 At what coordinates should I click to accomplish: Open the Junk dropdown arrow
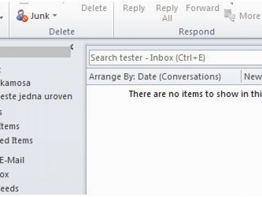point(54,16)
